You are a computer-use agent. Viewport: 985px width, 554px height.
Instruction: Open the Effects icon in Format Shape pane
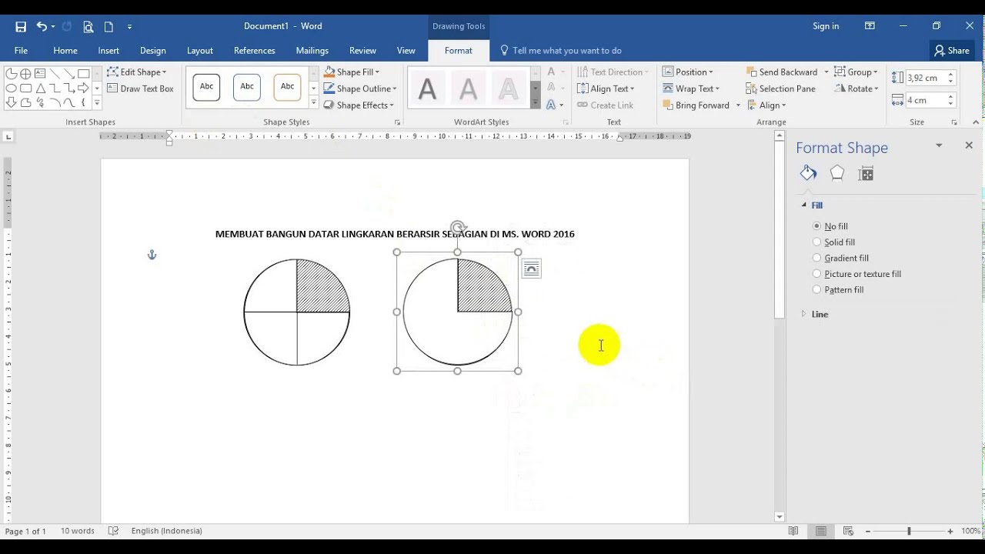(836, 173)
